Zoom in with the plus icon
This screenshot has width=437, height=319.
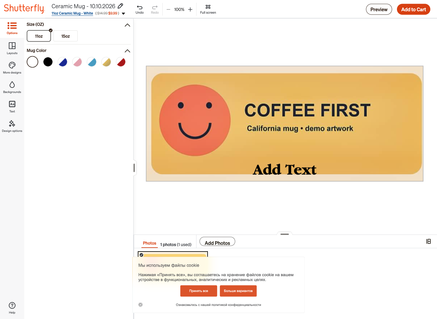pyautogui.click(x=190, y=9)
